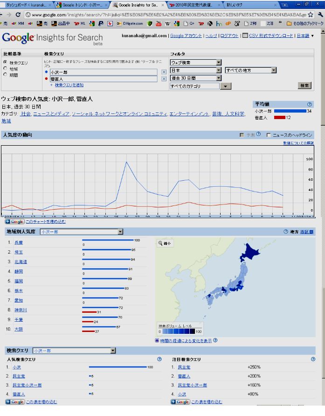Viewport: 325px width, 416px height.
Task: Bookmark the page with the star icon
Action: 311,15
